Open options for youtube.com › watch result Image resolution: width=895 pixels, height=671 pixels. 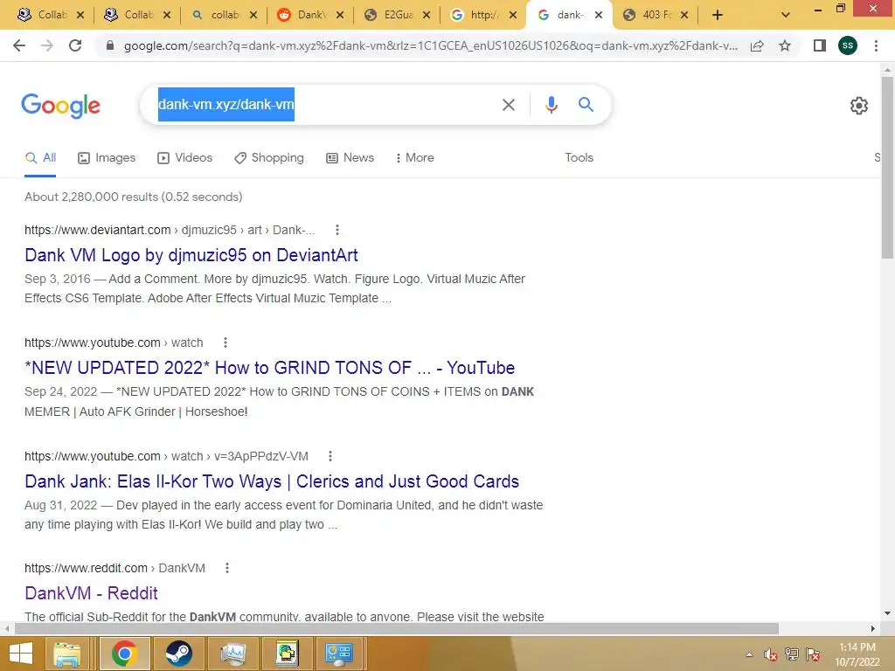225,342
